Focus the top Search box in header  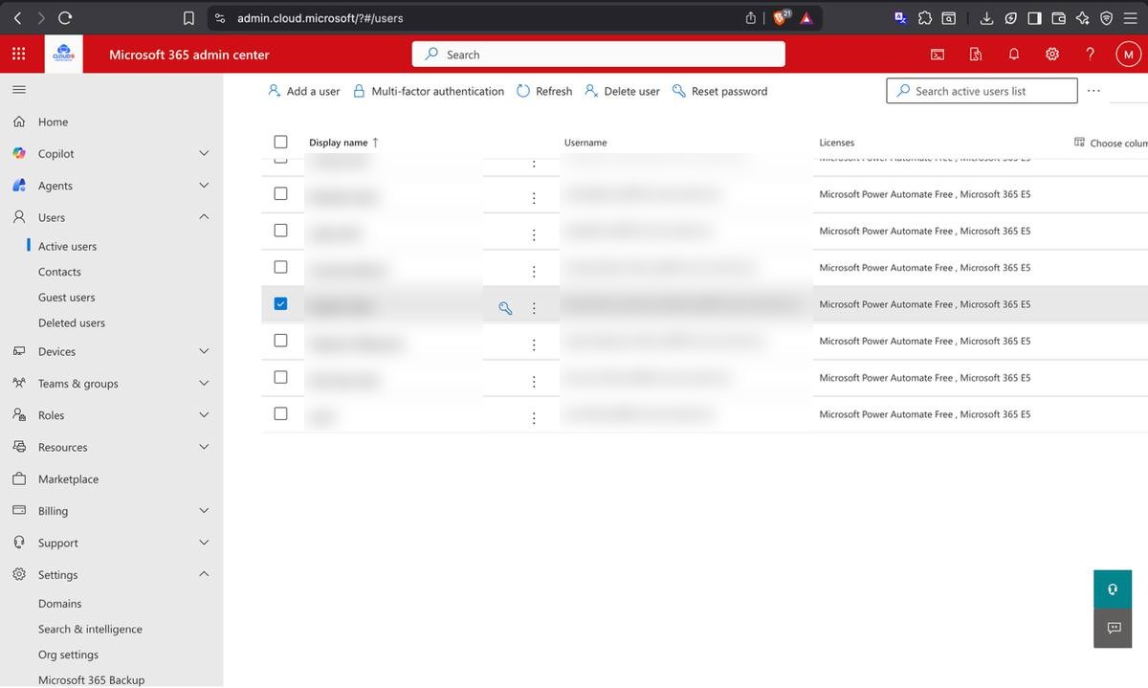[x=598, y=55]
